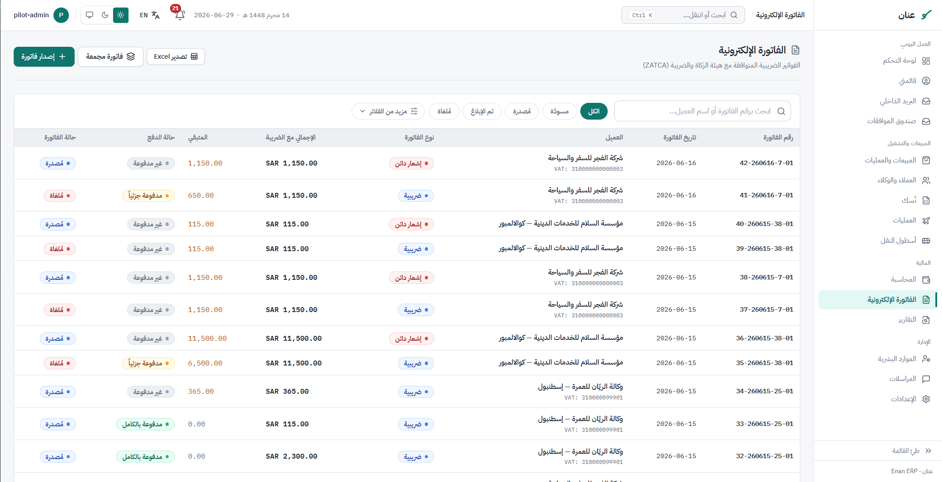
Task: Click the search magnifier icon in invoice search
Action: pos(781,111)
